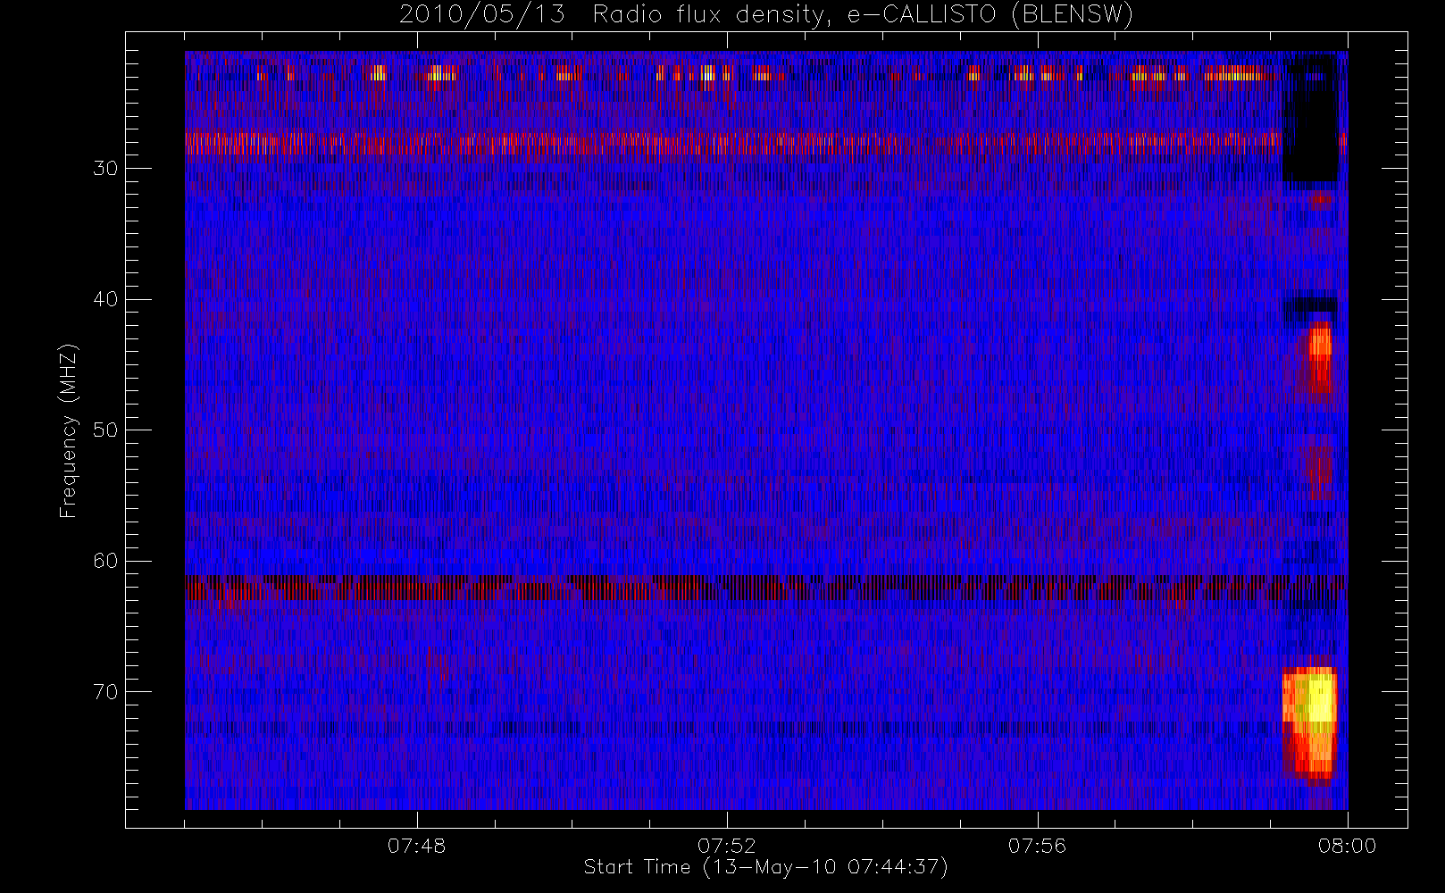Image resolution: width=1445 pixels, height=893 pixels.
Task: Click the bright yellow burst near 70 MHz
Action: click(1310, 722)
